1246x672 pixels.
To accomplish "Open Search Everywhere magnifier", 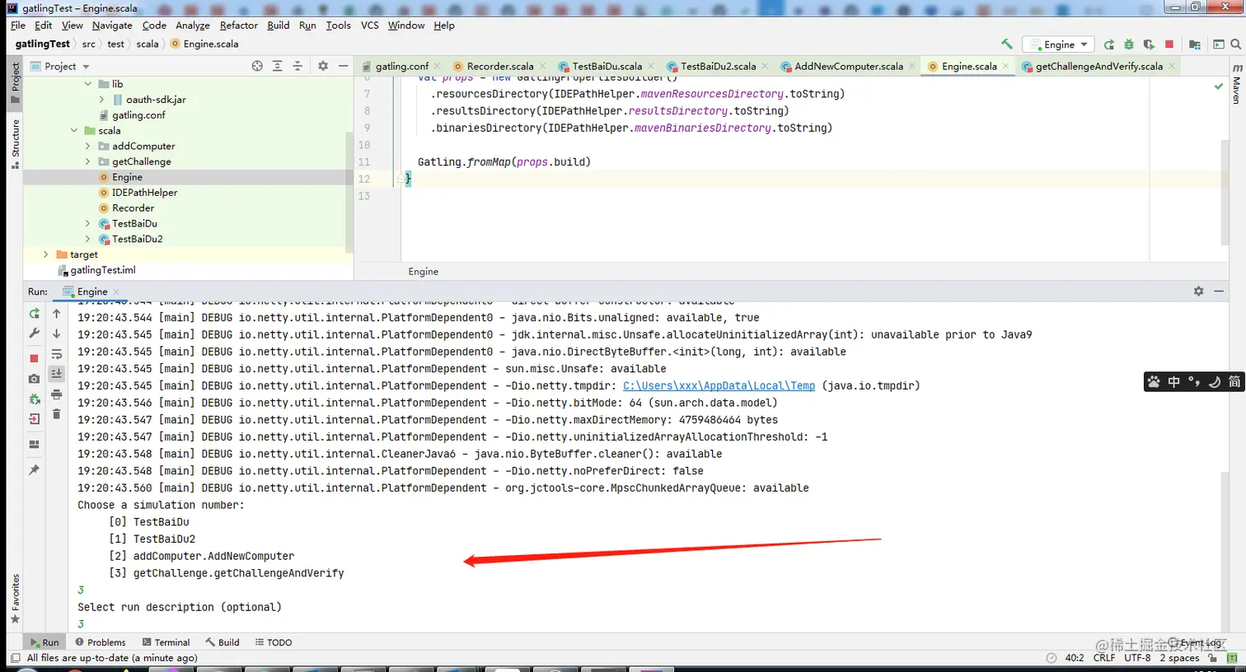I will coord(1235,44).
